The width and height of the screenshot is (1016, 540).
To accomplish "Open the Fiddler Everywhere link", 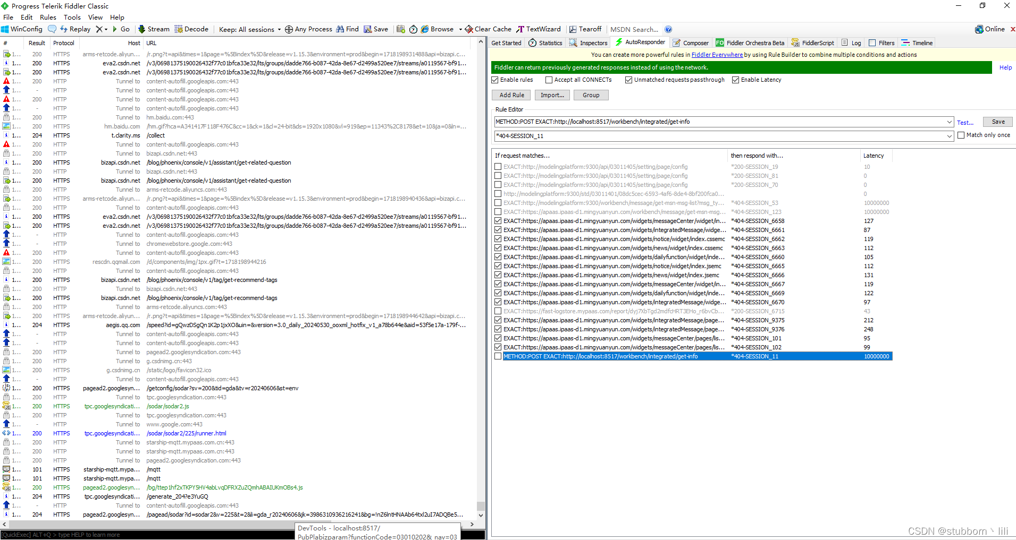I will 717,55.
